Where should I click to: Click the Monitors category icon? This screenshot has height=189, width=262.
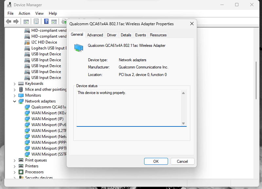coord(21,95)
